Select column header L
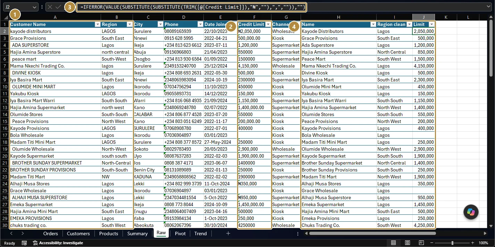The image size is (495, 247). [x=468, y=17]
